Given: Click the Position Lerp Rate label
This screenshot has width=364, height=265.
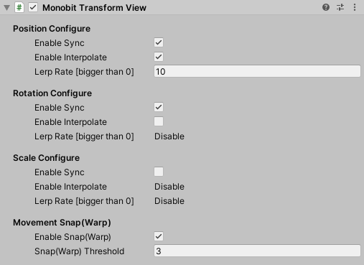Looking at the screenshot, I should (84, 72).
